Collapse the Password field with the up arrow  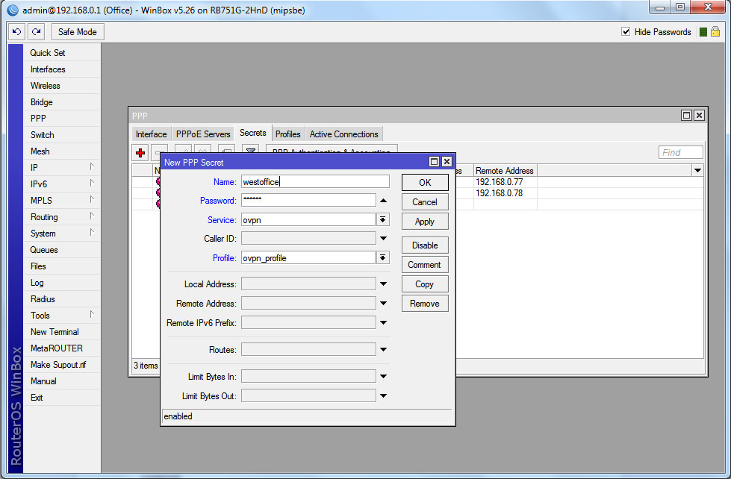coord(383,201)
